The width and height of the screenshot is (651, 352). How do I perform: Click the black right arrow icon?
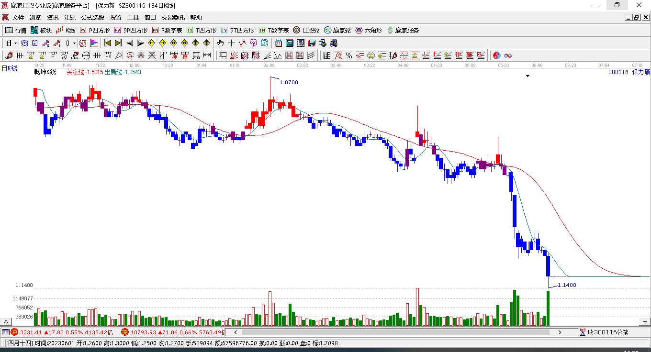(x=140, y=43)
